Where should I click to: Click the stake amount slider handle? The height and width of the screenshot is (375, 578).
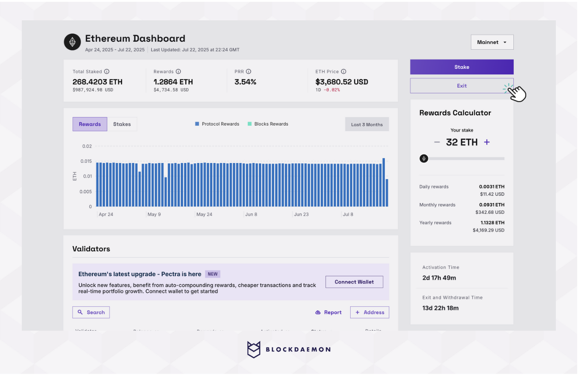[x=424, y=158]
